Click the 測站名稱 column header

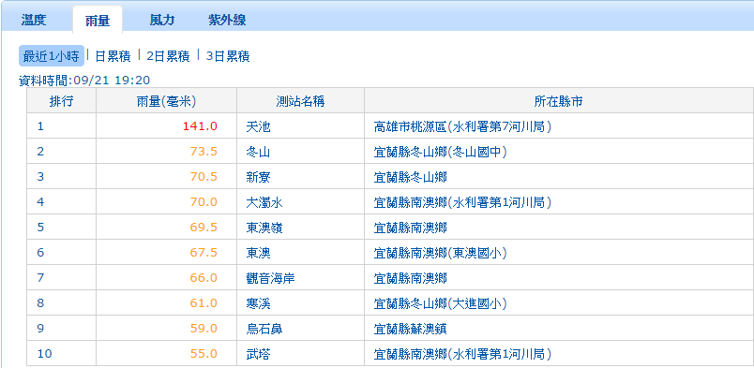pyautogui.click(x=300, y=101)
